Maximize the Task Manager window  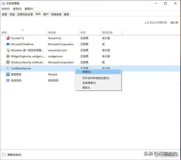coord(165,3)
